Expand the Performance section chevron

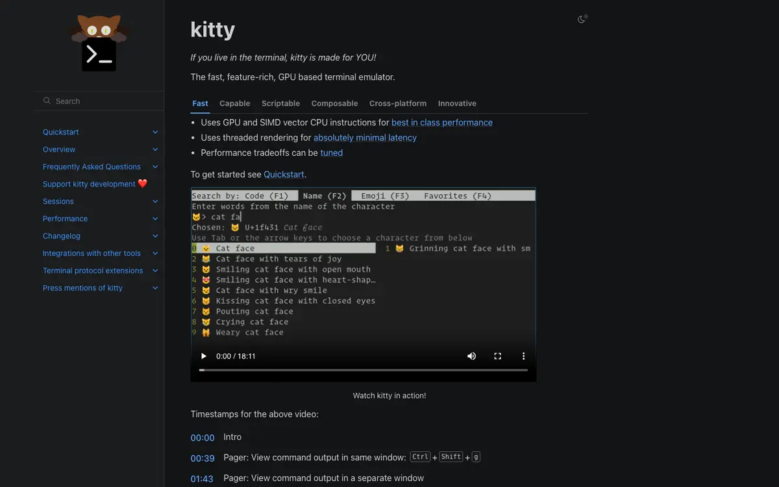tap(155, 219)
